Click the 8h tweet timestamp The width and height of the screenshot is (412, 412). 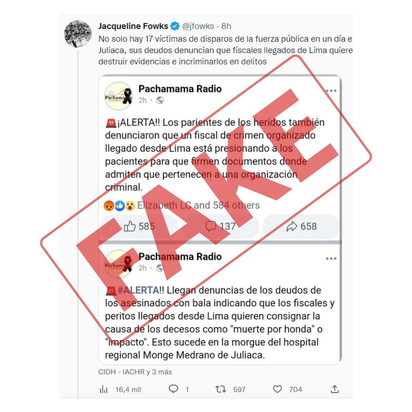(x=226, y=26)
